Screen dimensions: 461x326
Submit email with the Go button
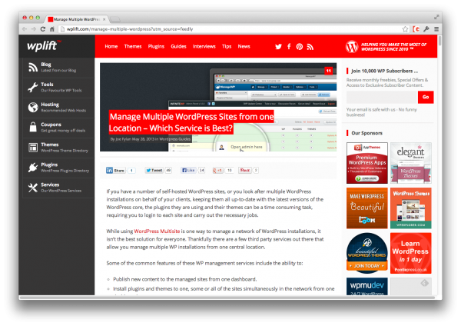(426, 97)
